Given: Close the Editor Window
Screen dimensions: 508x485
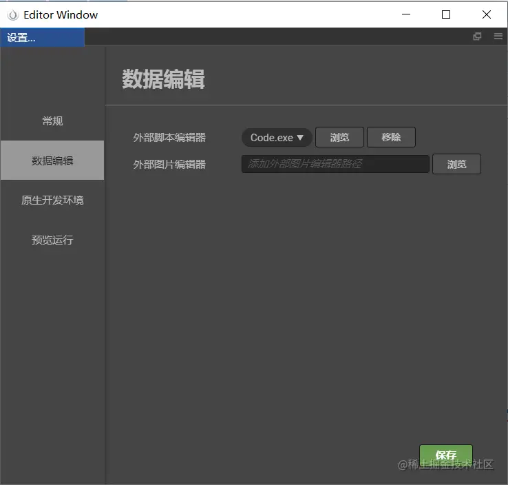Looking at the screenshot, I should point(486,14).
